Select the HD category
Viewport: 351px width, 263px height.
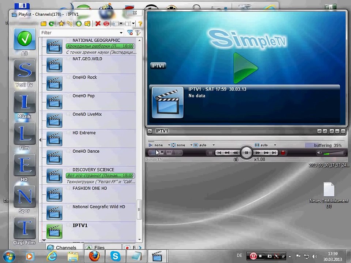(24, 165)
